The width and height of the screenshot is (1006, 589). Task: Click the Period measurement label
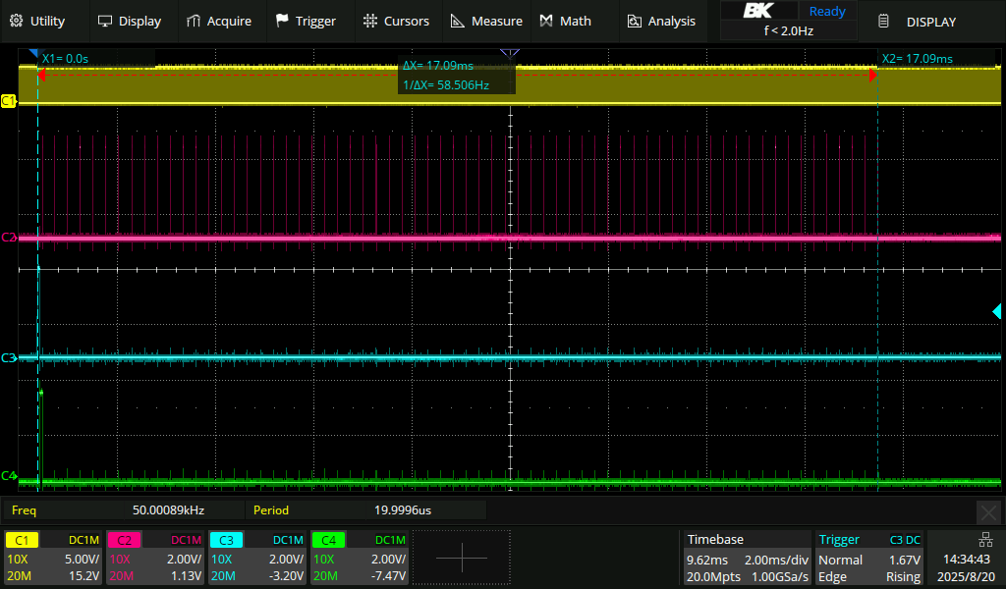[271, 510]
